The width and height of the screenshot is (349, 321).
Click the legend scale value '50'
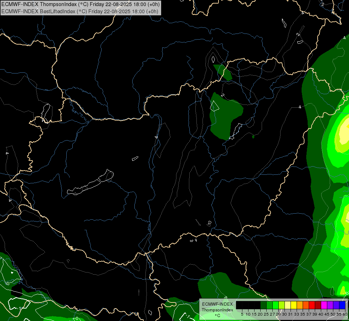tap(333, 314)
